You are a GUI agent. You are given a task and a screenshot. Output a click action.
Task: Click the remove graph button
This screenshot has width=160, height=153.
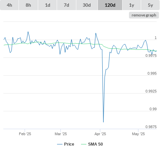coord(144,15)
